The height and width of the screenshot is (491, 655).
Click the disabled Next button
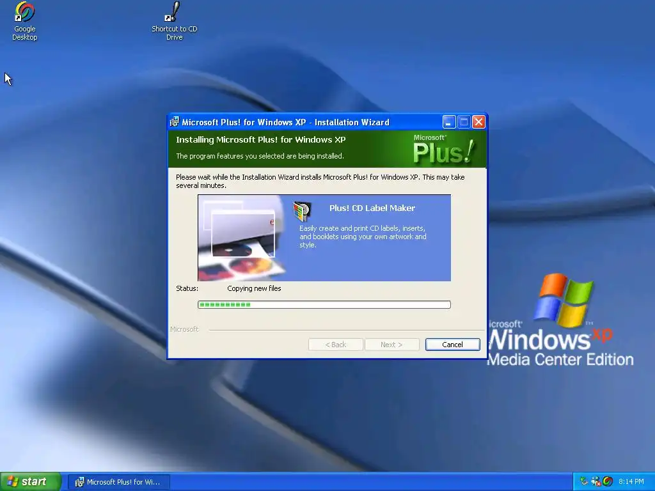coord(391,345)
